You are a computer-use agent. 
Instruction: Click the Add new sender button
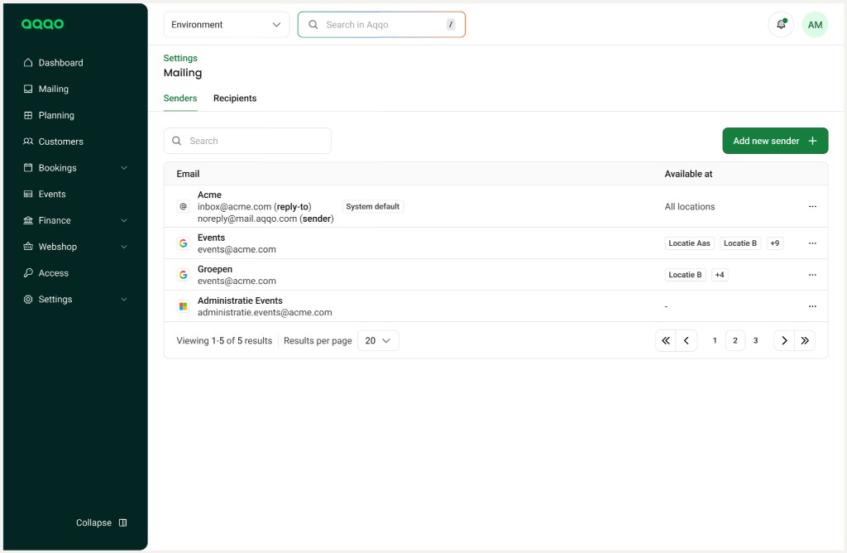774,141
